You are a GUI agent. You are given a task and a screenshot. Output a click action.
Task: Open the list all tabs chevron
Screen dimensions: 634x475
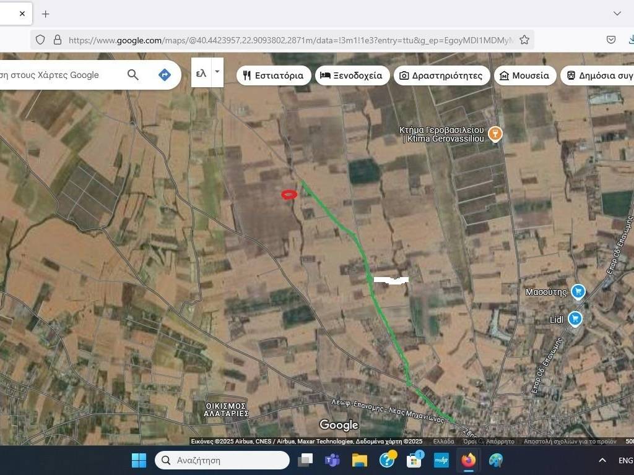(x=617, y=14)
